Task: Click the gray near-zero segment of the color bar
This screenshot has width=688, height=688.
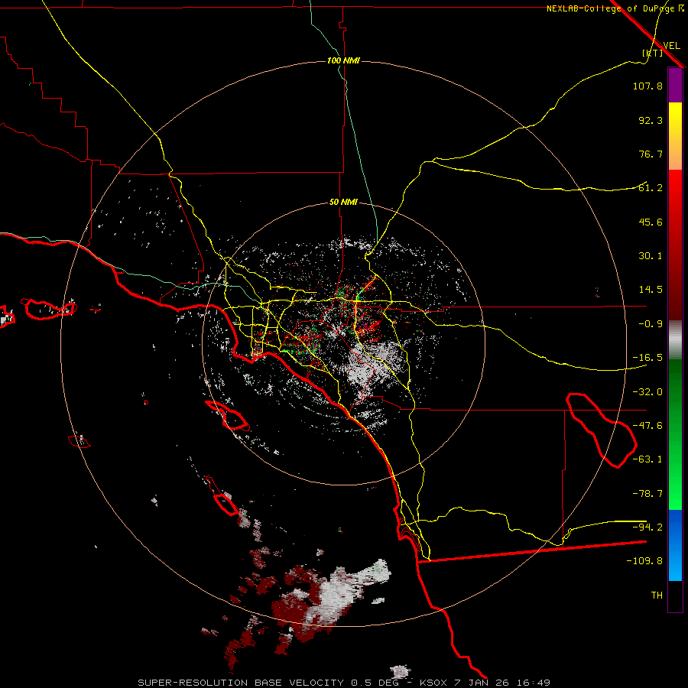Action: pyautogui.click(x=675, y=340)
